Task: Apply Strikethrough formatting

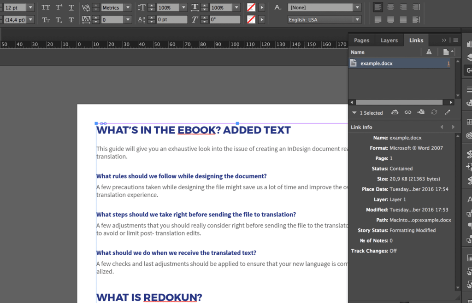Action: [71, 19]
